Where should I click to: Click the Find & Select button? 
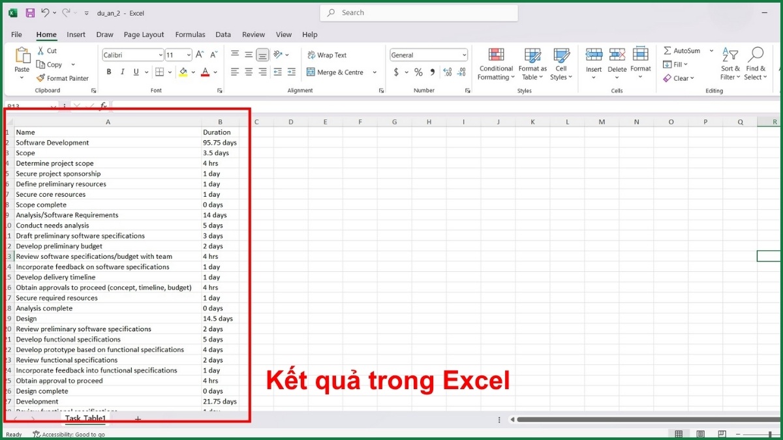(756, 63)
